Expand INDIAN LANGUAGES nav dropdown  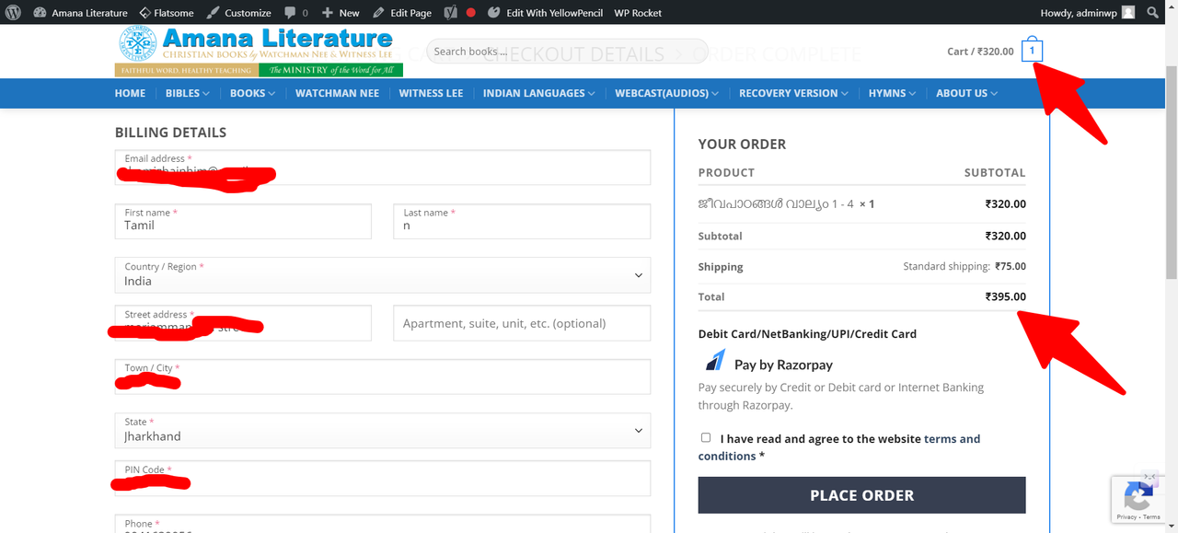538,93
